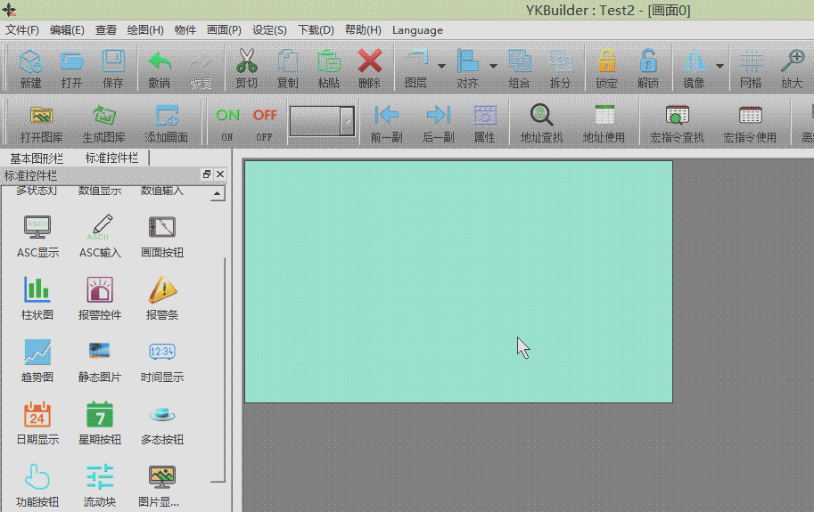Switch to the 基本图形栏 tab

coord(37,158)
